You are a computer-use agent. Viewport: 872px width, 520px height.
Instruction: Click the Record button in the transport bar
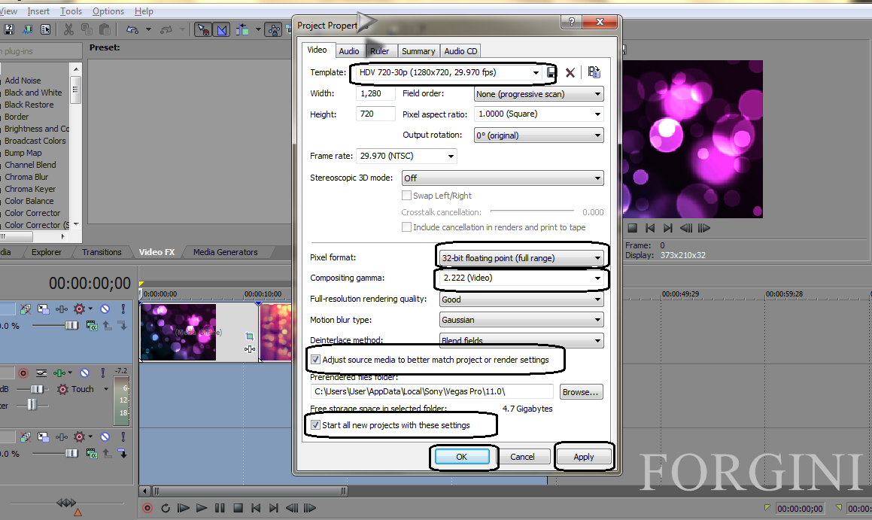[147, 508]
